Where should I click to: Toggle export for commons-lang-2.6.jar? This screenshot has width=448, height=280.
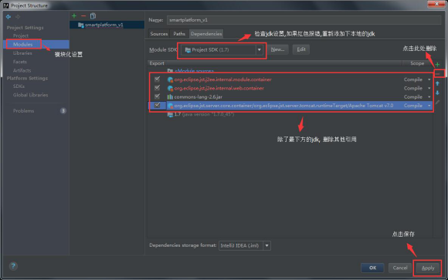[157, 96]
